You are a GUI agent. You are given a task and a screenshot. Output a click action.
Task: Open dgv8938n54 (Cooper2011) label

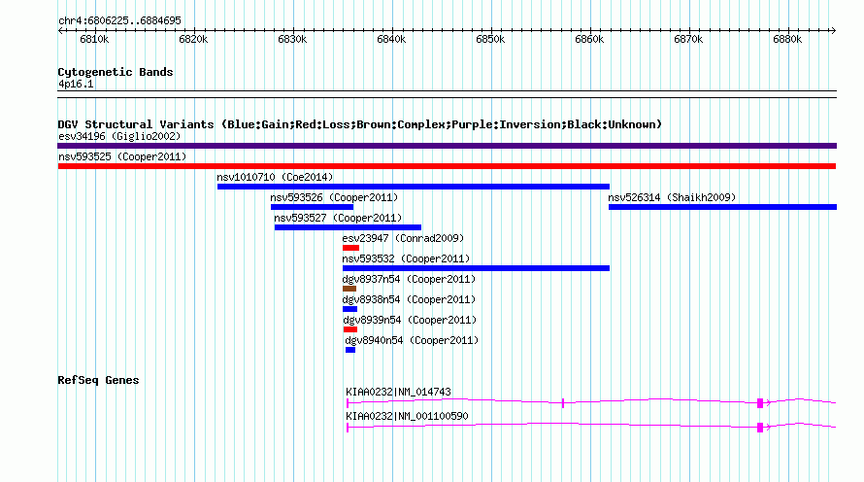coord(409,299)
